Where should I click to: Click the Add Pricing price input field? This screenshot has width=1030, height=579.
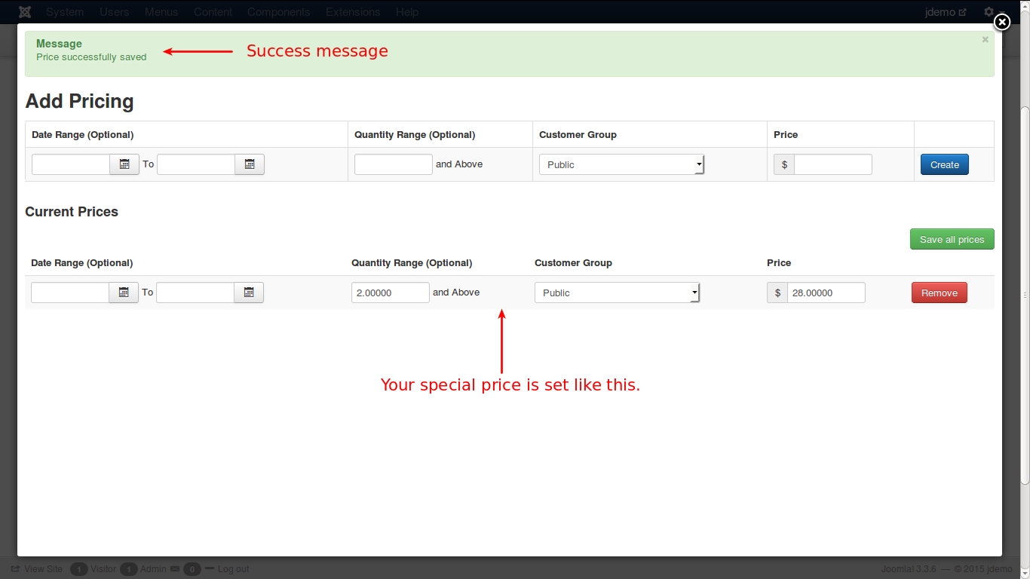click(x=832, y=164)
